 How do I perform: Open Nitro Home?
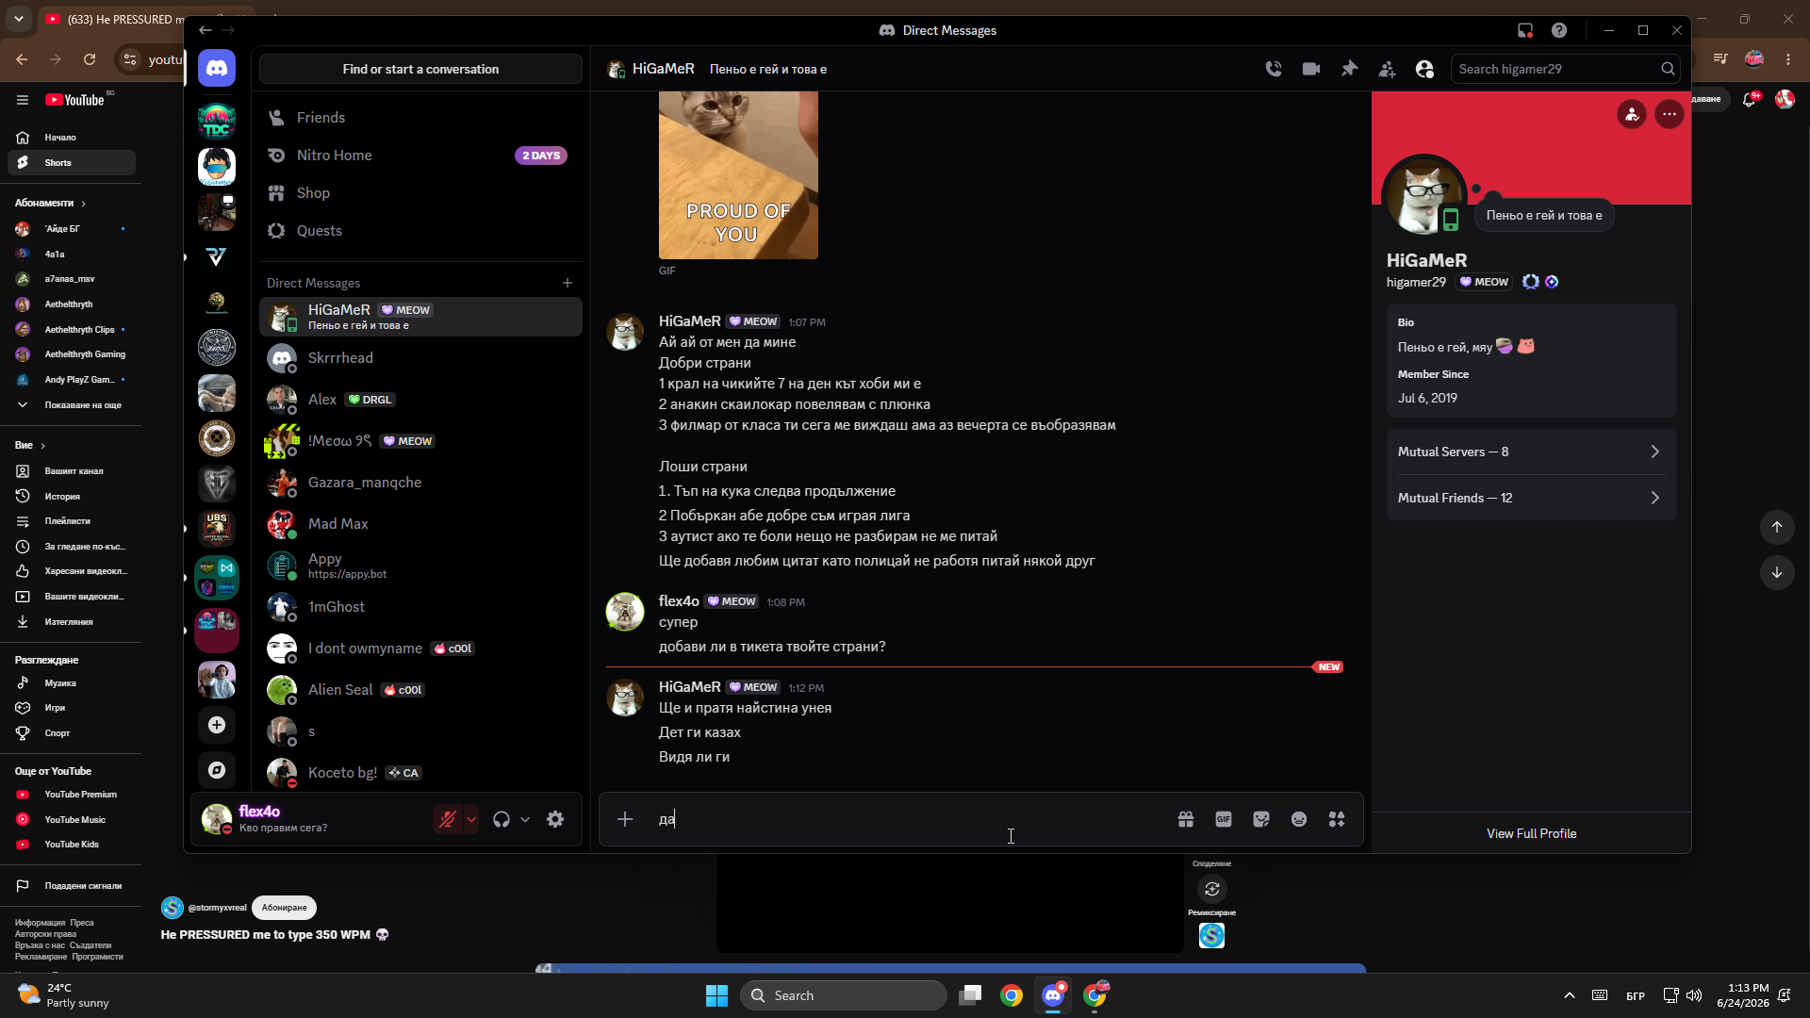click(420, 156)
